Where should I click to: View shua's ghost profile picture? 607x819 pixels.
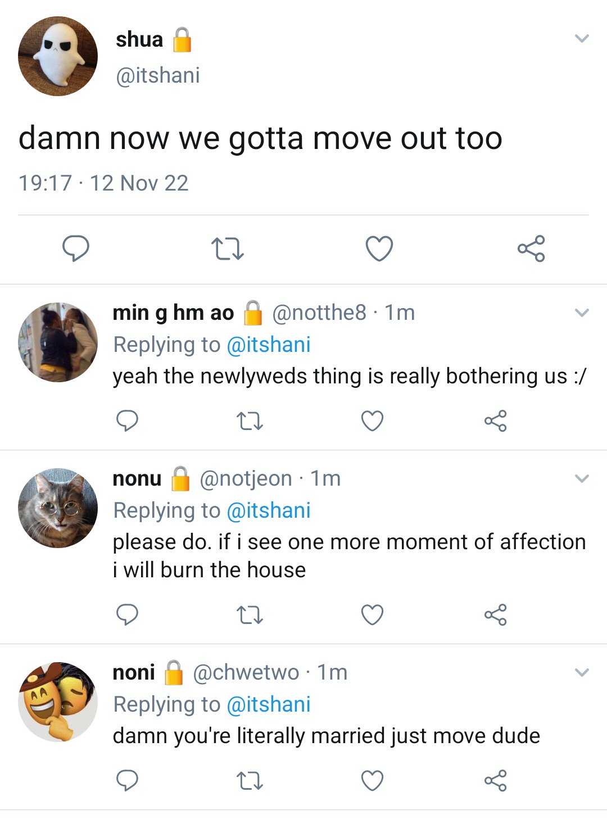[58, 56]
